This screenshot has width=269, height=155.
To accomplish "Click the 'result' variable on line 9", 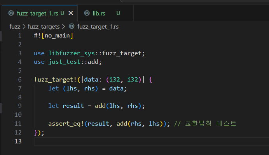I will click(73, 106).
